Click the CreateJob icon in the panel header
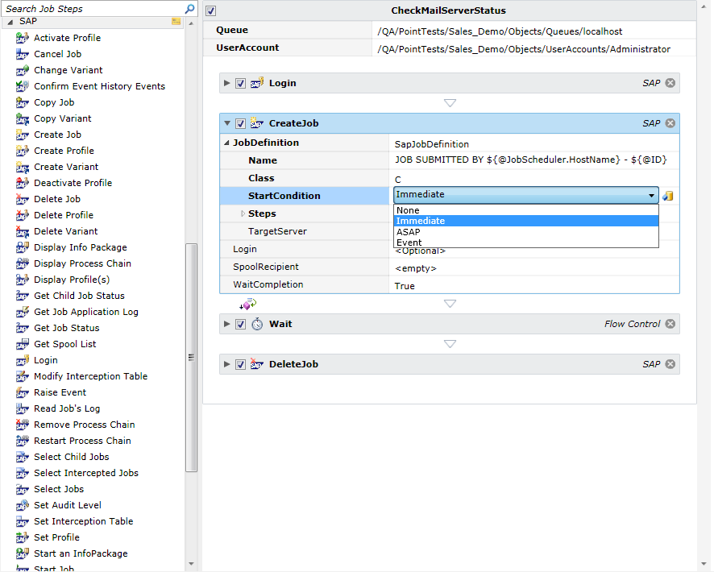714x572 pixels. point(256,123)
